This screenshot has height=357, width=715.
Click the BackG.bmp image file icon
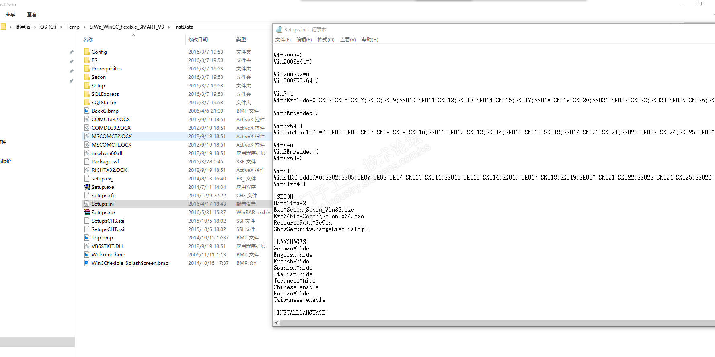coord(87,111)
